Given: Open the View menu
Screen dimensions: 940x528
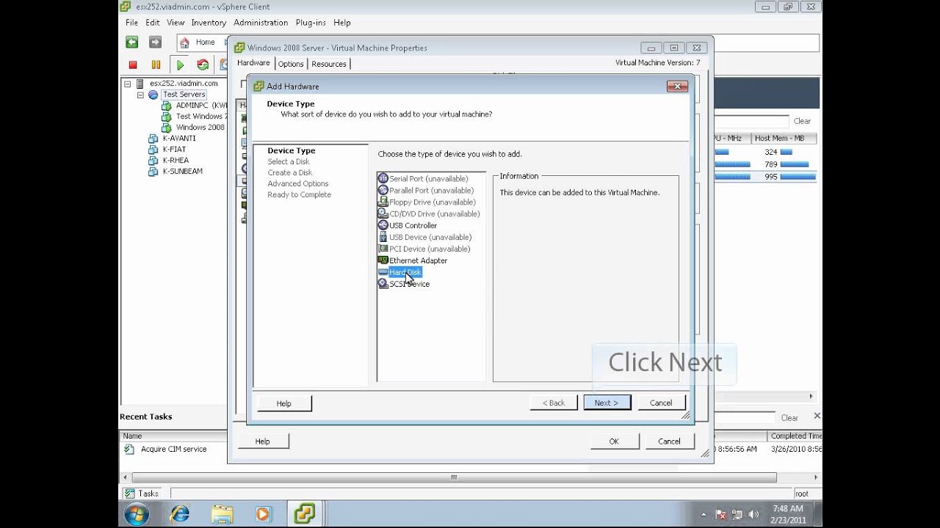Looking at the screenshot, I should [x=176, y=23].
